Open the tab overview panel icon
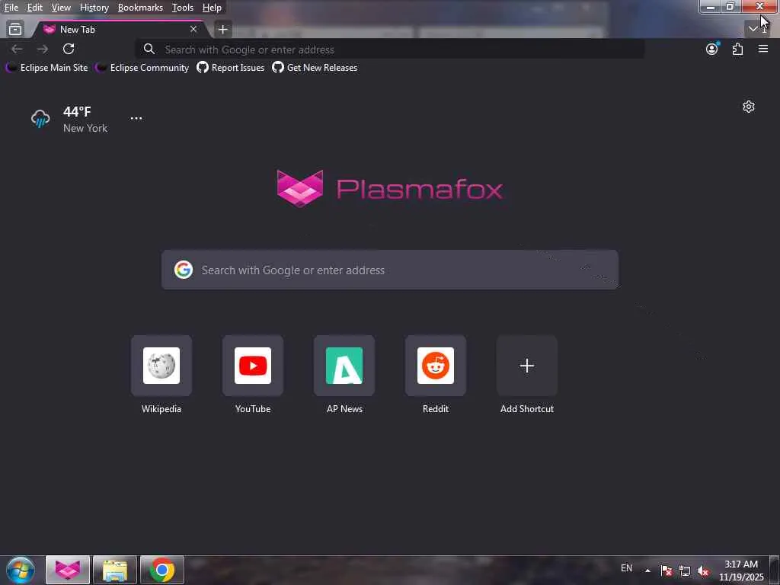 15,30
